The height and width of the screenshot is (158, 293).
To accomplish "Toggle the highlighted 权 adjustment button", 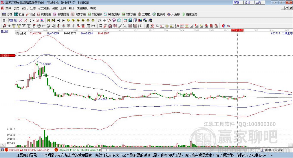I will [37, 20].
